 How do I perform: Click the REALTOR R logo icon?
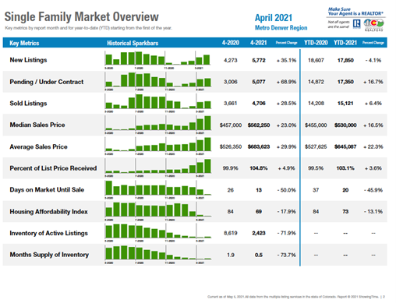tap(357, 24)
